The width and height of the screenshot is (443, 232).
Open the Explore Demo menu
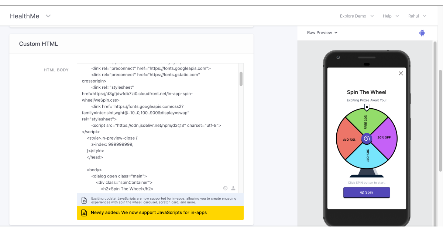357,16
